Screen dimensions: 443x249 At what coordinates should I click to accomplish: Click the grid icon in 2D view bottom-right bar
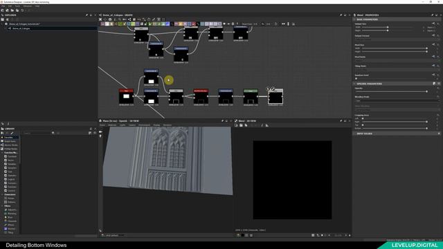(x=313, y=235)
